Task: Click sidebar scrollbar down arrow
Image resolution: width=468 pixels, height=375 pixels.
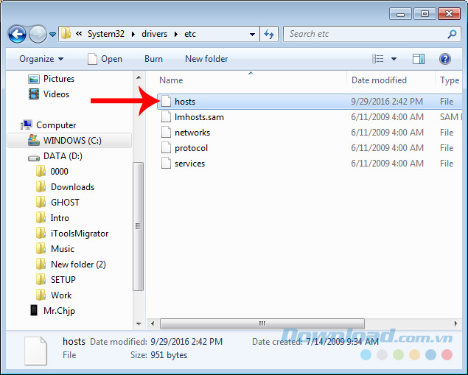Action: coord(139,323)
